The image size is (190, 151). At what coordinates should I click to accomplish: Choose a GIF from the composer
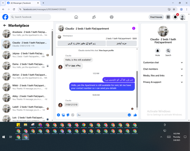coord(73,115)
